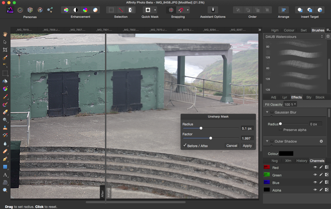Screen dimensions: 331x209
Task: Click Apply in the Unsharp Mask dialog
Action: coord(247,146)
